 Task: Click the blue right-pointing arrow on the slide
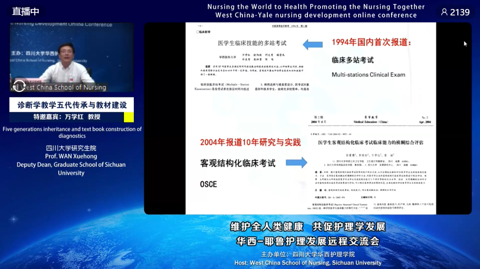[296, 162]
